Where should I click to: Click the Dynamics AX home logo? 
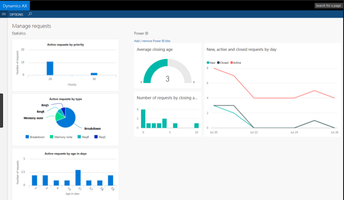(x=15, y=5)
